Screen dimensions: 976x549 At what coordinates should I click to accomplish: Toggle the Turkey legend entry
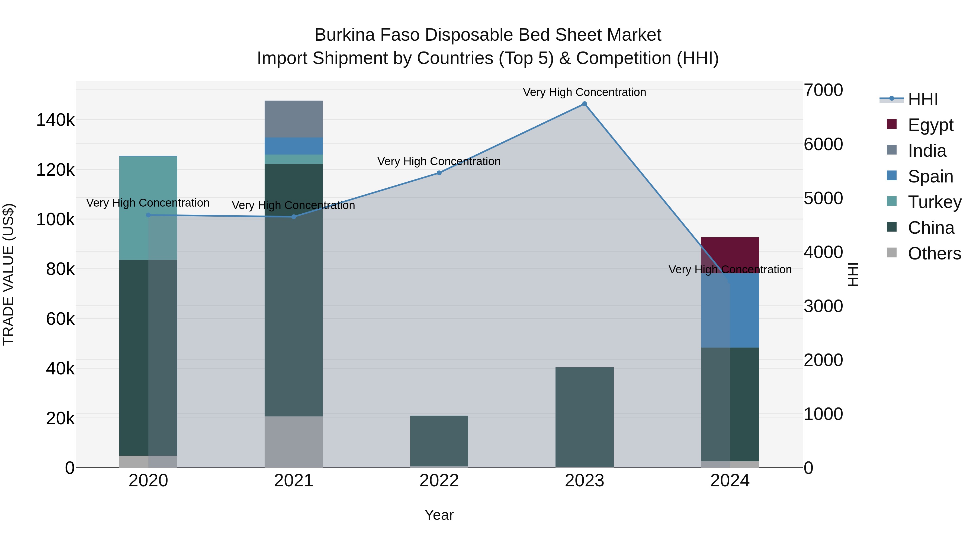point(924,202)
